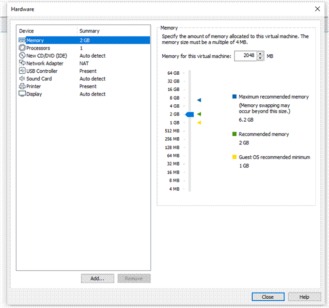The image size is (329, 308).
Task: Click the Device column header
Action: [x=27, y=31]
